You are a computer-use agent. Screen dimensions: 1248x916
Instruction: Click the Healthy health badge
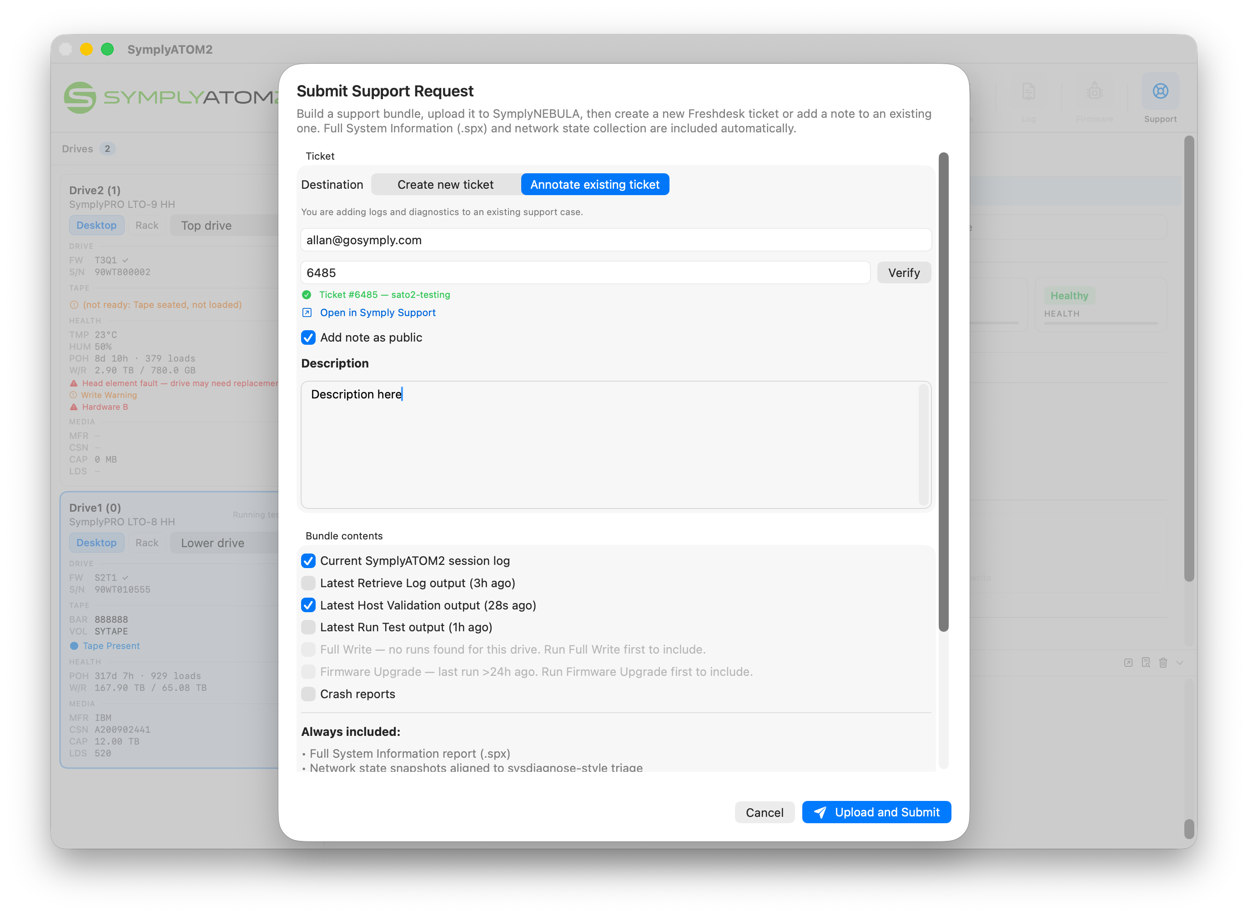[1069, 296]
